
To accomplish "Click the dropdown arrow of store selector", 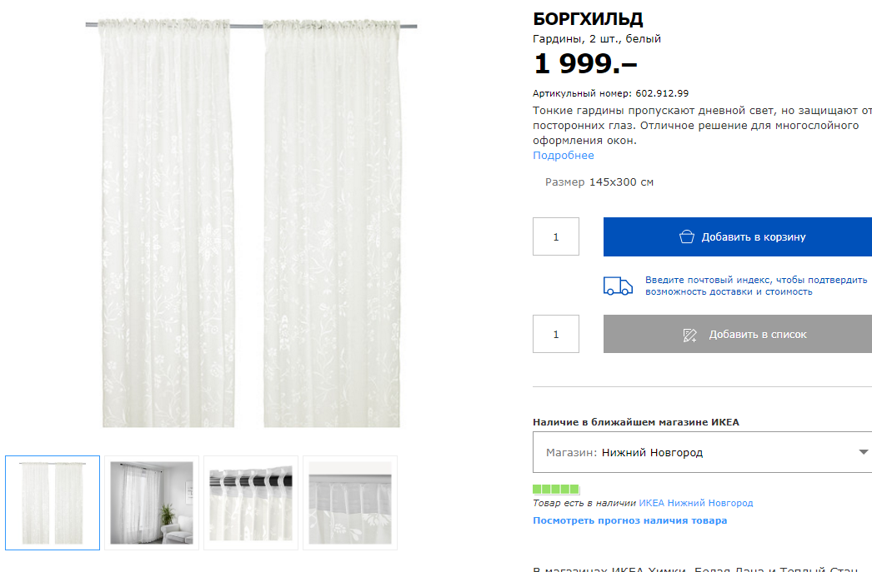I will (863, 452).
